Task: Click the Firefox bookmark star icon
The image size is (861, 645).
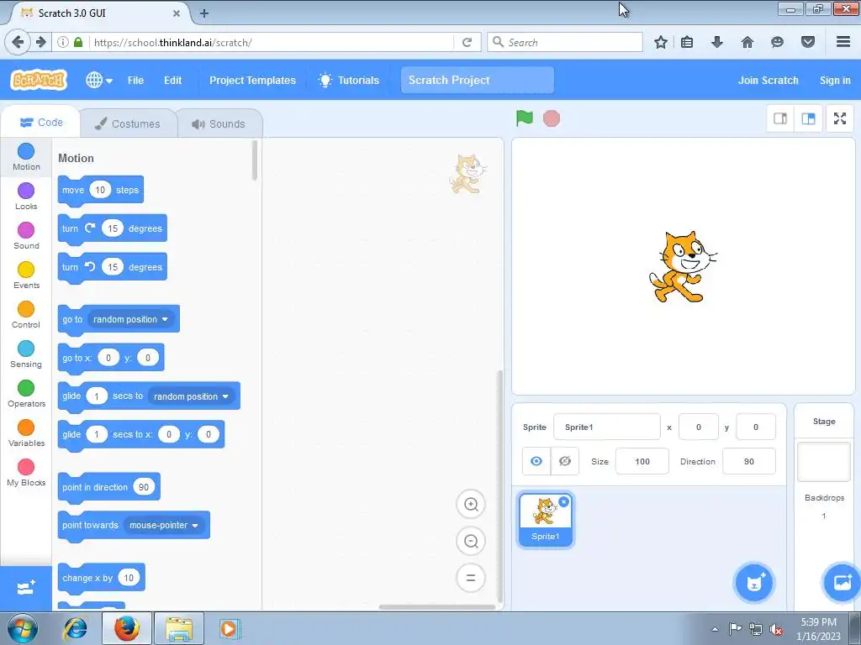Action: pyautogui.click(x=661, y=42)
